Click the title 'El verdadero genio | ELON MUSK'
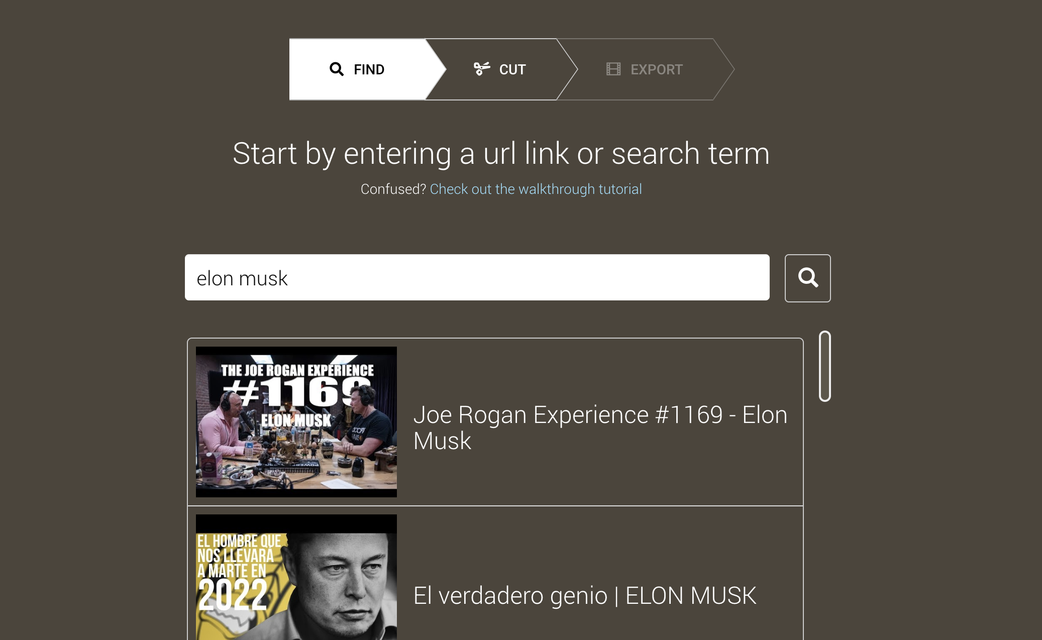 [585, 596]
